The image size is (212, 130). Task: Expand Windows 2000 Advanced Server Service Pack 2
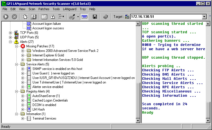tap(23, 51)
